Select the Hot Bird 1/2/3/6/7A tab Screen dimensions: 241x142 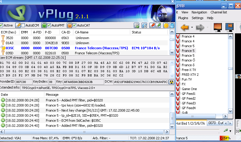pyautogui.click(x=190, y=123)
